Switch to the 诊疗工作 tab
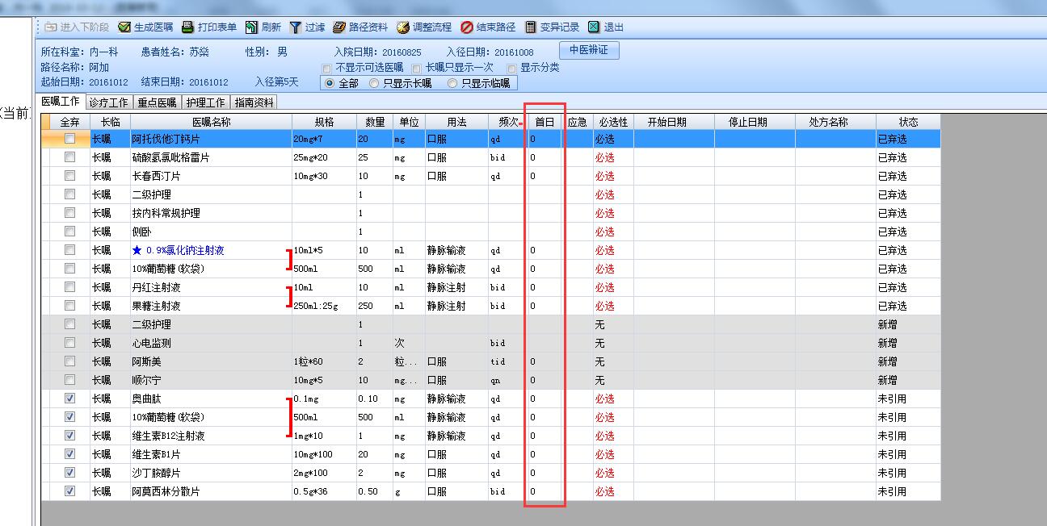 click(x=109, y=102)
